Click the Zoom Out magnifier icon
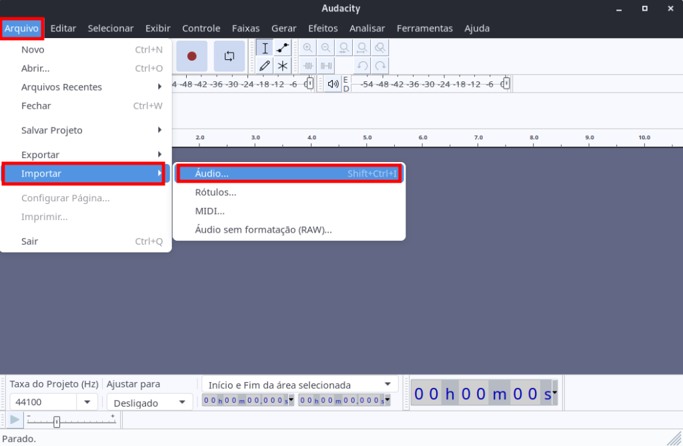This screenshot has height=446, width=683. point(325,48)
